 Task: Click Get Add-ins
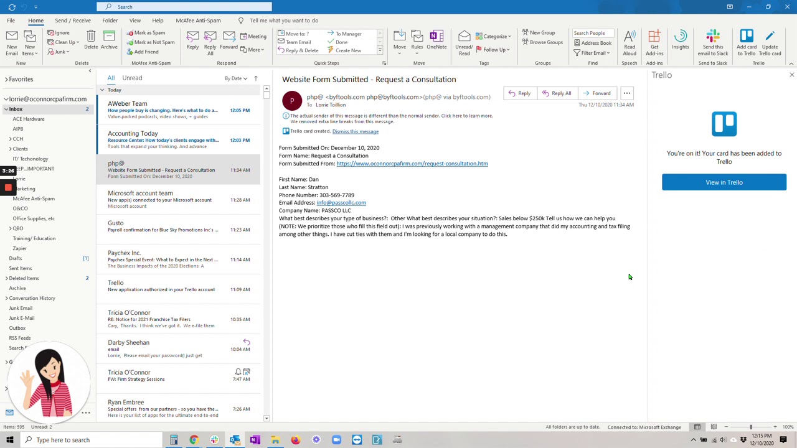tap(654, 43)
